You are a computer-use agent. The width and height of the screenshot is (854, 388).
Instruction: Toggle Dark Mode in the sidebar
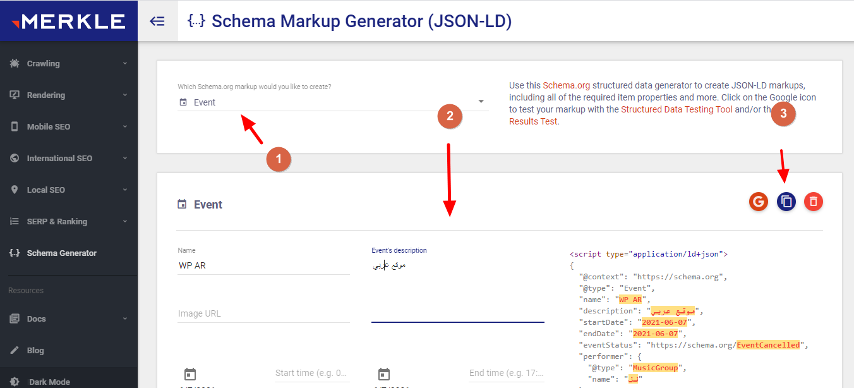pyautogui.click(x=49, y=382)
